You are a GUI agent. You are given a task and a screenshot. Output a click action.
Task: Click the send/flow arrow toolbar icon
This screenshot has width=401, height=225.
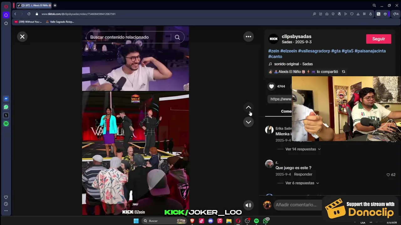pyautogui.click(x=346, y=14)
